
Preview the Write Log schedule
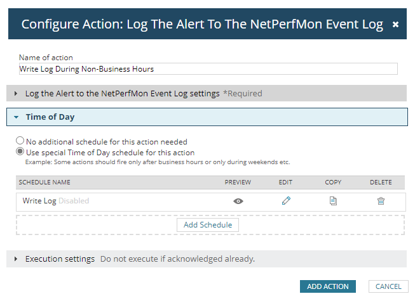[x=238, y=201]
